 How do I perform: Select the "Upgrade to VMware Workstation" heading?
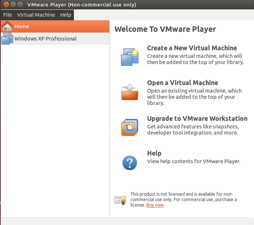197,119
